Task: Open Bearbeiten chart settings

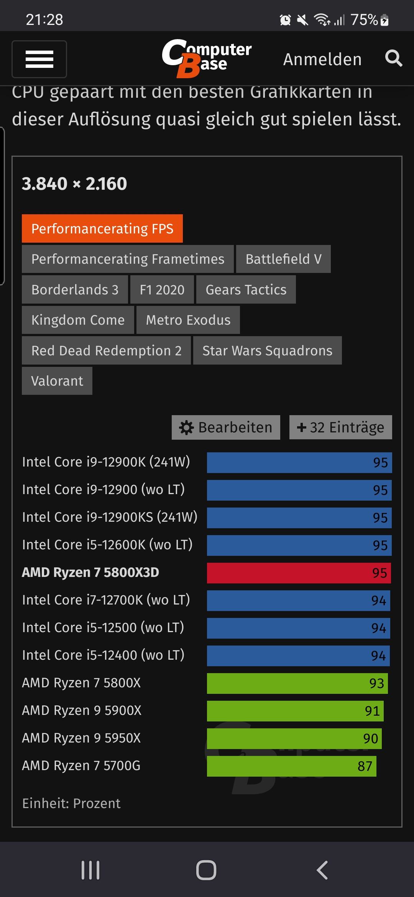Action: pos(226,427)
